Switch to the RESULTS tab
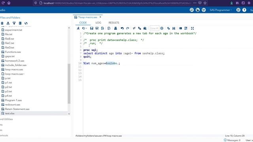253x142 pixels. click(114, 23)
